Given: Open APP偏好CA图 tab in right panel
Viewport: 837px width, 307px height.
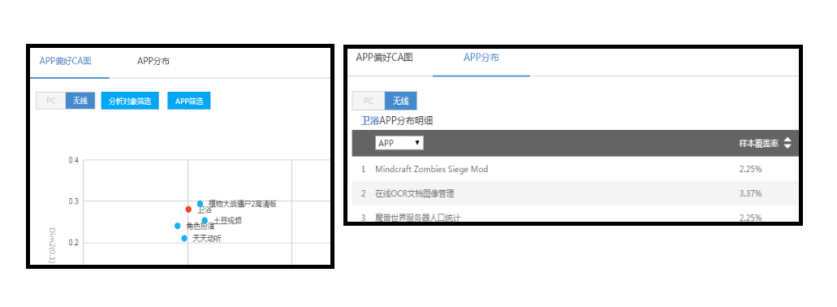Looking at the screenshot, I should pyautogui.click(x=384, y=57).
